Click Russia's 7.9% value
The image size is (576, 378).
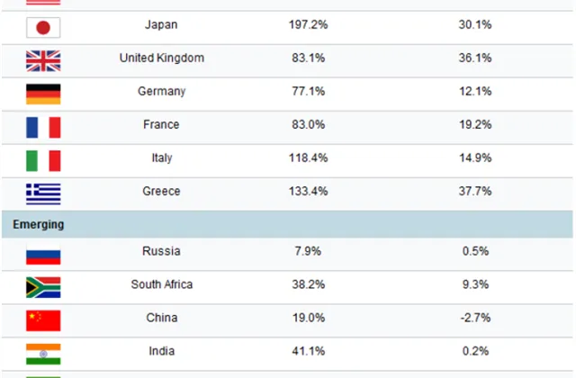tap(308, 251)
